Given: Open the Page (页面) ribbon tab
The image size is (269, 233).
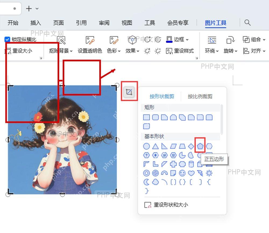Looking at the screenshot, I should (x=58, y=23).
